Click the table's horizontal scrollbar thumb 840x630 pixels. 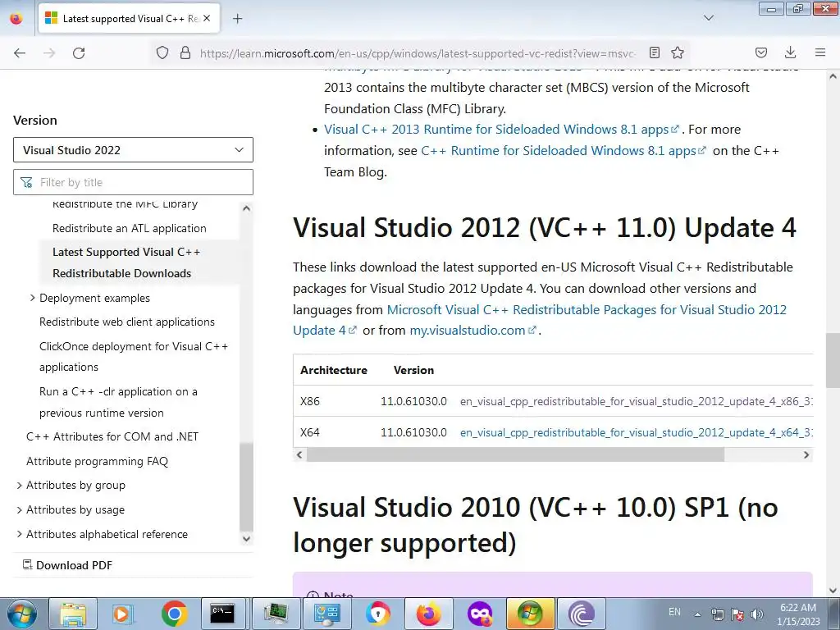tap(515, 454)
